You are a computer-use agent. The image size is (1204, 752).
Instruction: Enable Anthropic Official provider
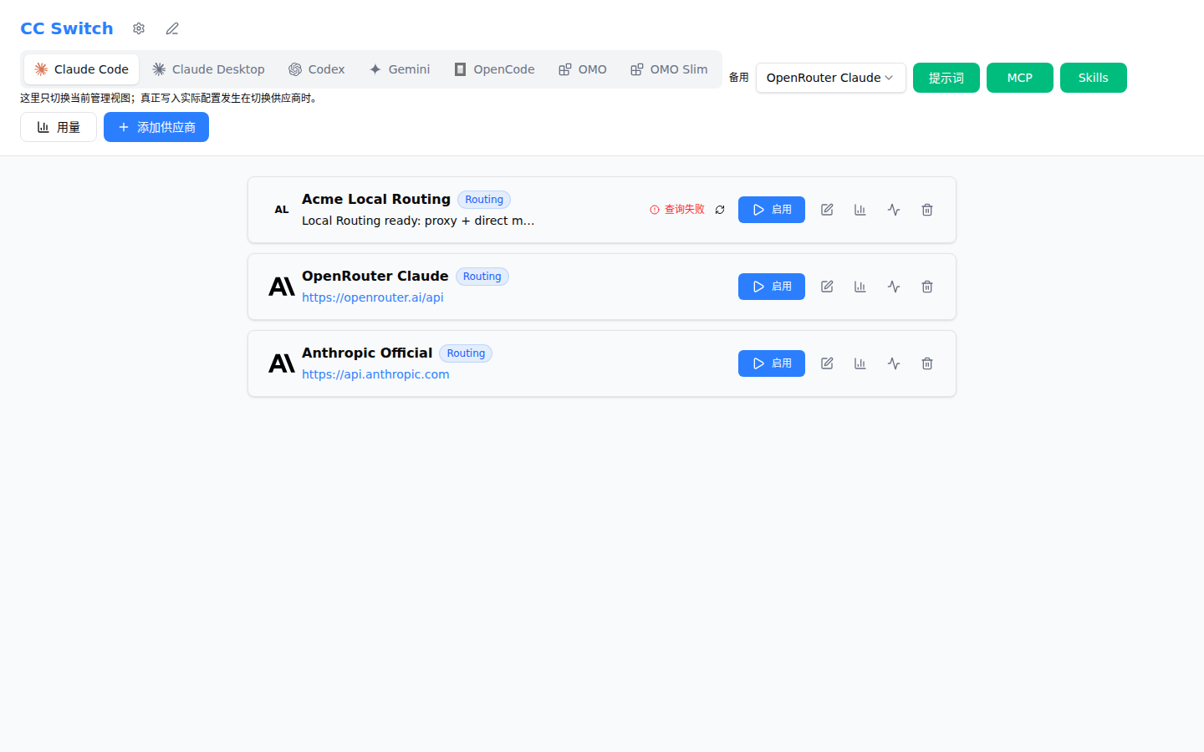pos(772,363)
